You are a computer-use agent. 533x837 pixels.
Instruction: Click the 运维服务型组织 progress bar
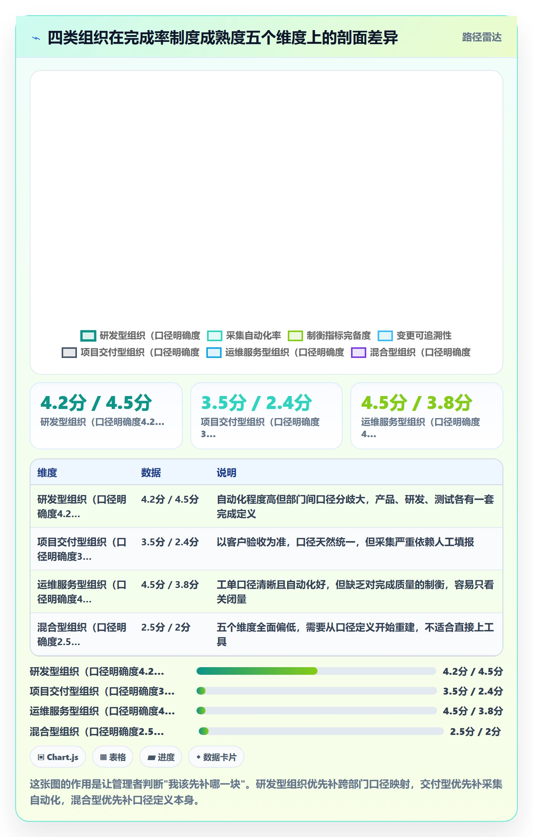pos(316,711)
